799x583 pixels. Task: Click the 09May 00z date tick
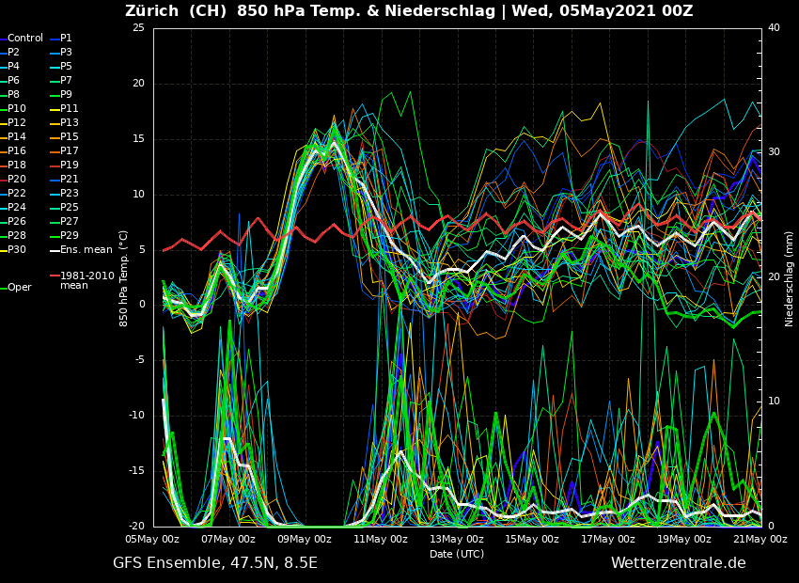305,539
